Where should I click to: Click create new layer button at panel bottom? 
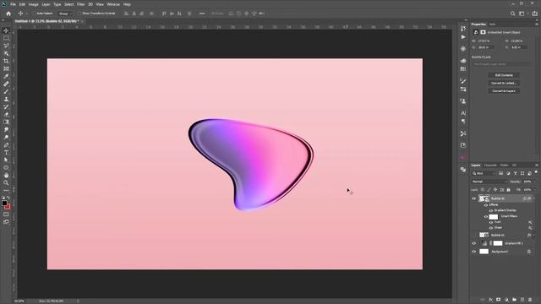click(522, 300)
